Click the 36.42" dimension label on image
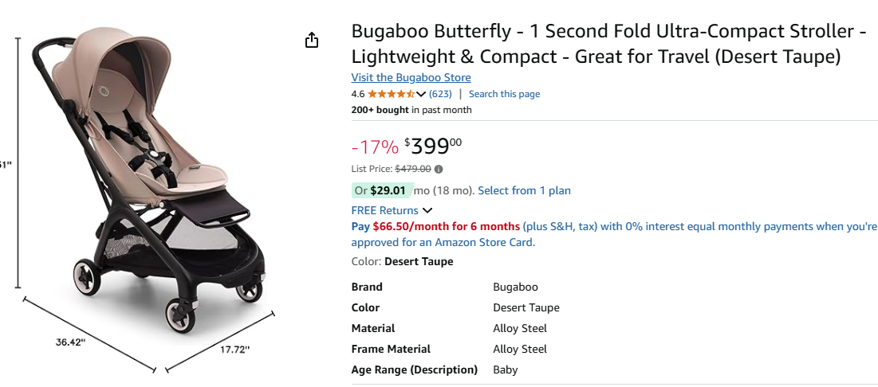Screen dimensions: 878x387 tap(70, 342)
